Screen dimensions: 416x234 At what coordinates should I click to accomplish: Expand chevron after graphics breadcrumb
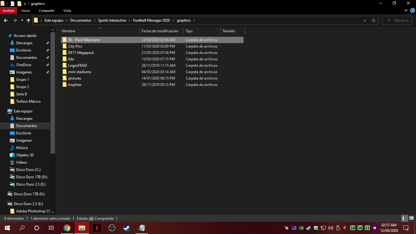pos(194,20)
